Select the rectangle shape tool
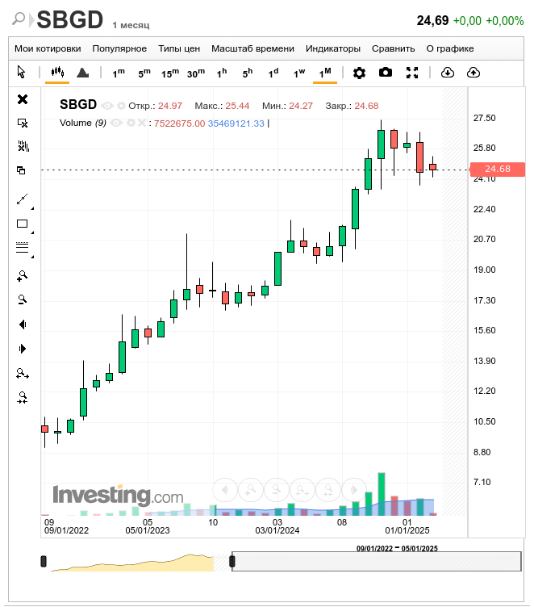This screenshot has height=607, width=534. pyautogui.click(x=22, y=224)
